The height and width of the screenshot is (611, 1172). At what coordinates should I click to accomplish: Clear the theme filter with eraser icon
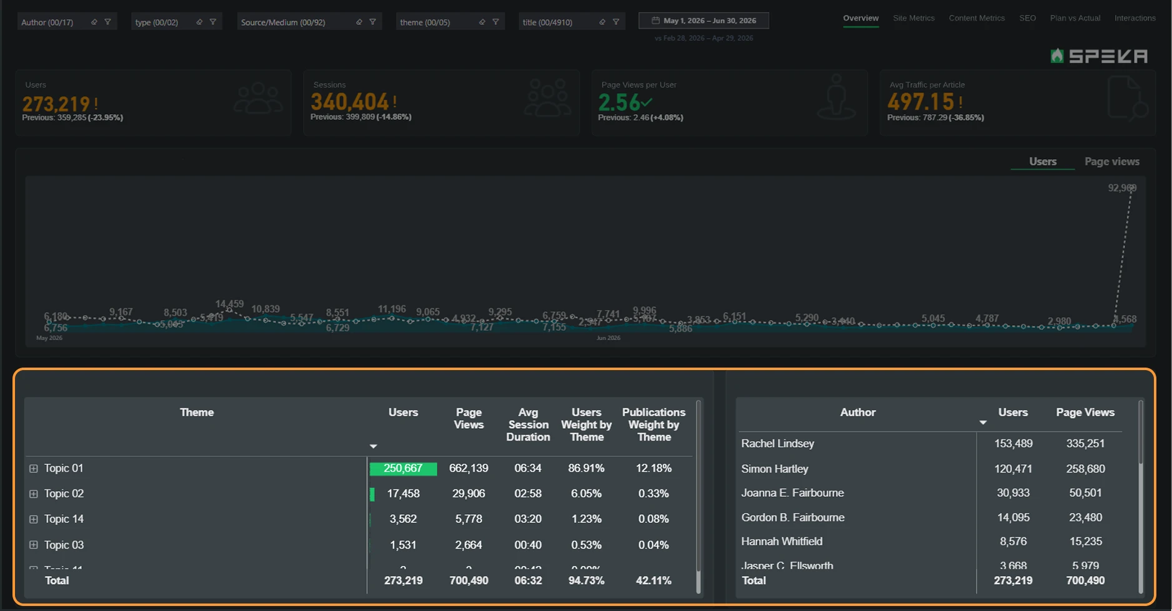482,22
